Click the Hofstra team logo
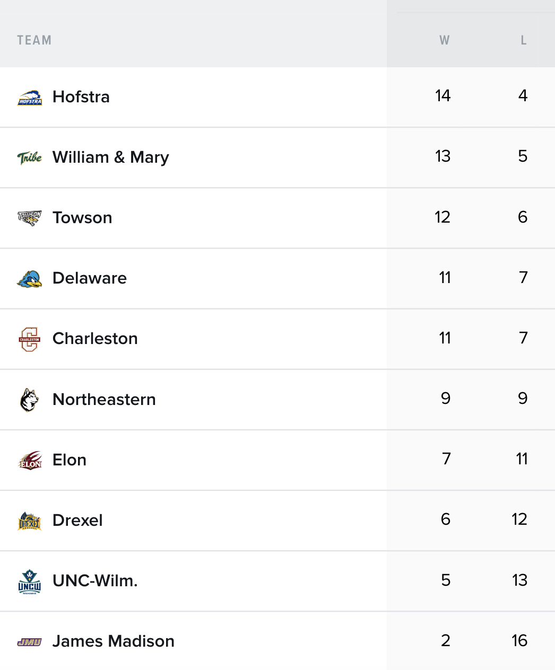555x670 pixels. [30, 98]
